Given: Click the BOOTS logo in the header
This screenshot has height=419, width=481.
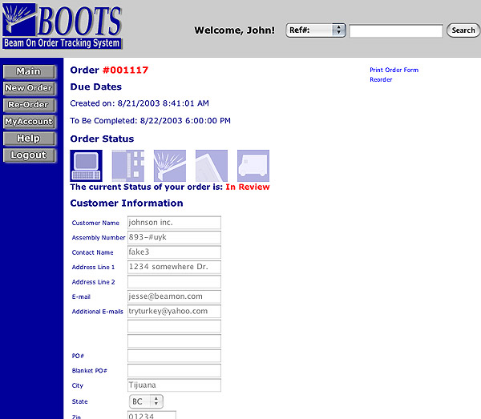Looking at the screenshot, I should coord(63,26).
